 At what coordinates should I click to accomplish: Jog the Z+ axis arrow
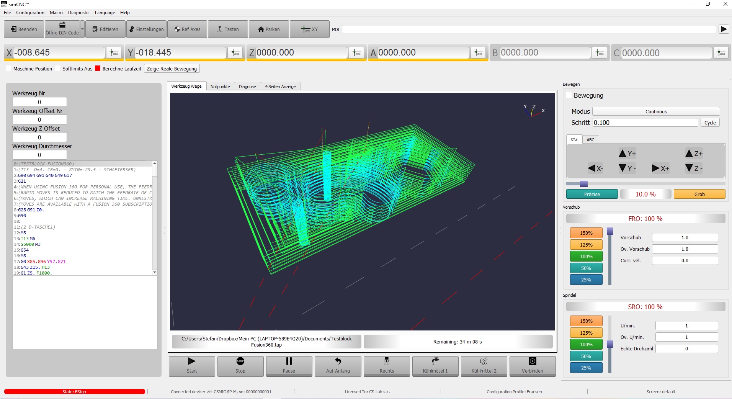point(694,154)
